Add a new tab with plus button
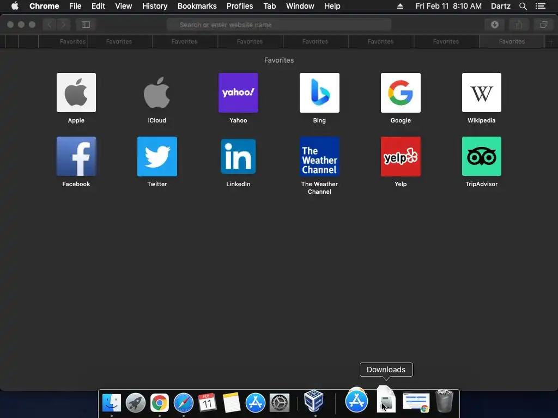The image size is (558, 418). coord(550,41)
